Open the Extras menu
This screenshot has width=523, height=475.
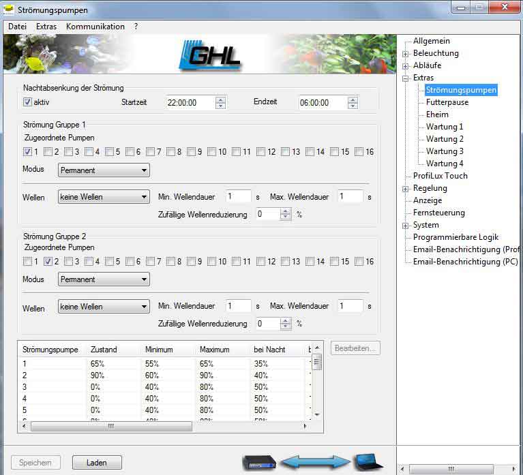46,27
